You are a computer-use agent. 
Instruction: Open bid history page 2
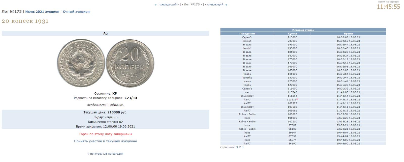[x=240, y=147]
